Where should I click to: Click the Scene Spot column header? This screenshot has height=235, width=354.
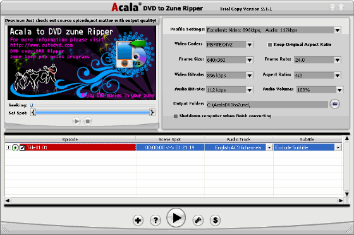point(170,139)
